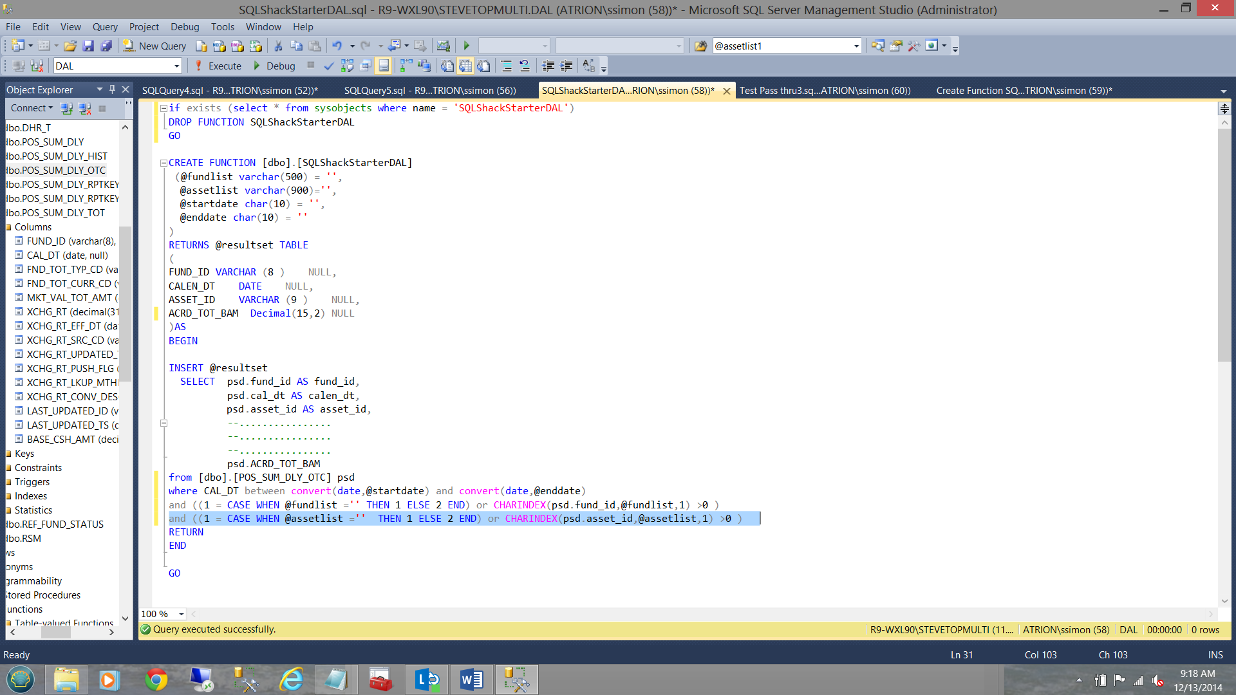
Task: Open the DAL database dropdown
Action: coord(176,66)
